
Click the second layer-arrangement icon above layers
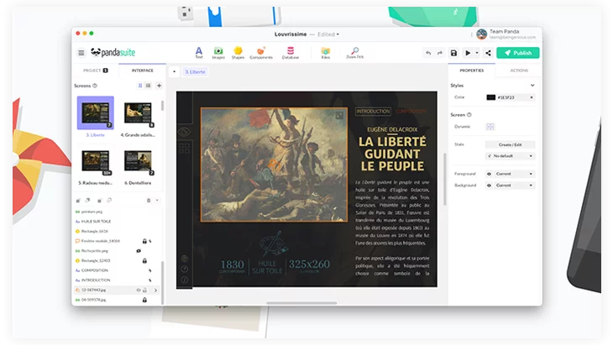[88, 201]
